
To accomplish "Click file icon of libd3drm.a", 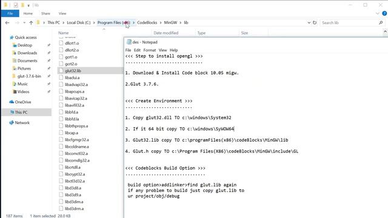I will 61,208.
